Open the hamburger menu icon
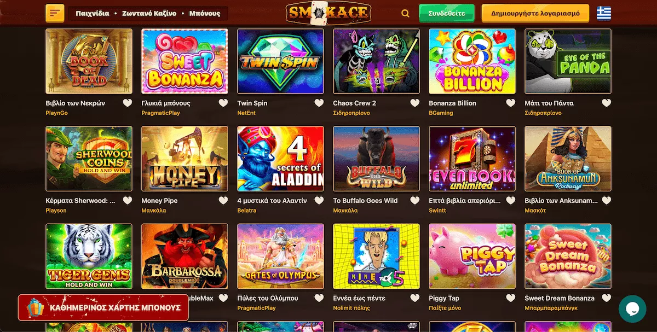Viewport: 657px width, 332px height. (55, 13)
